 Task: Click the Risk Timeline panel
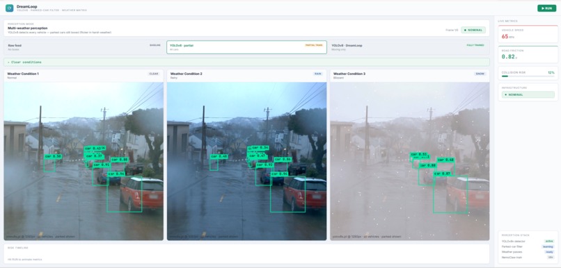(x=246, y=253)
